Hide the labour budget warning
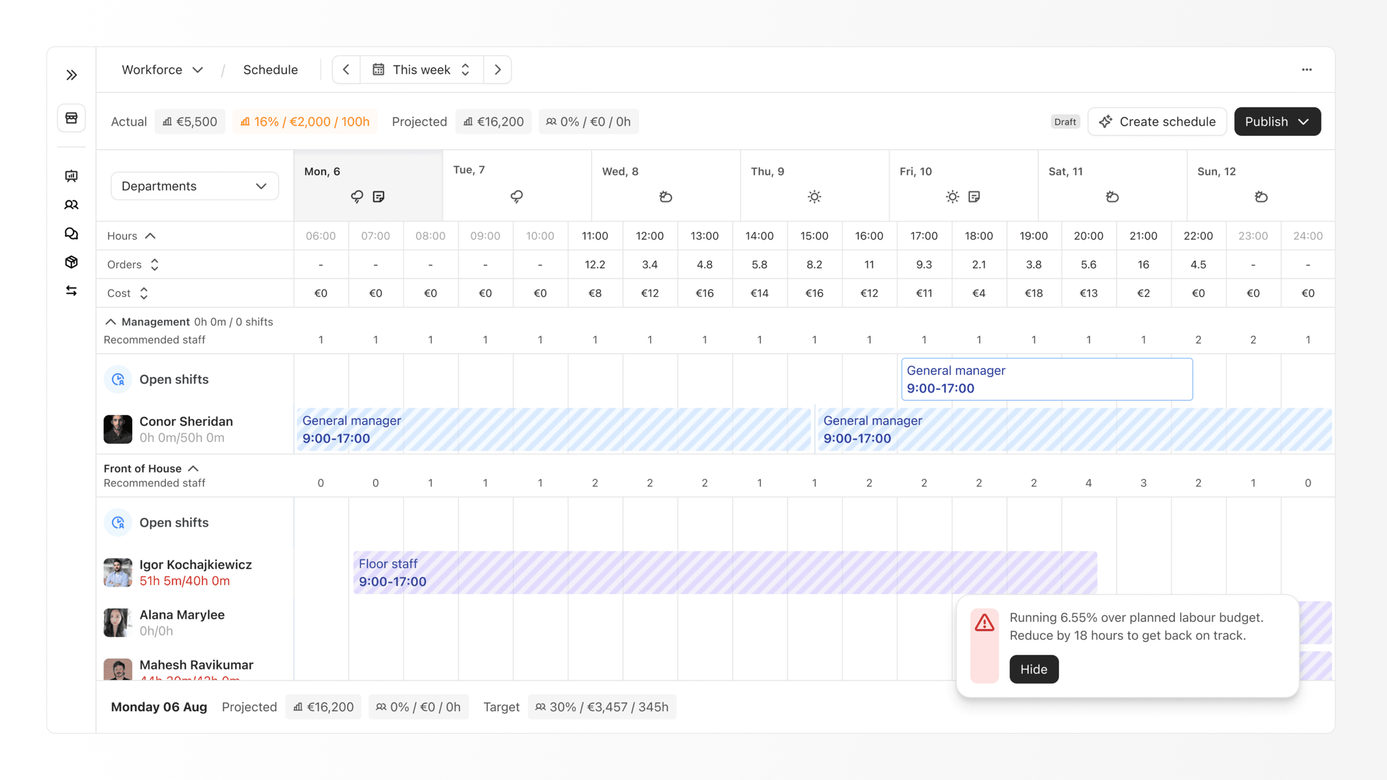This screenshot has height=780, width=1387. point(1034,669)
